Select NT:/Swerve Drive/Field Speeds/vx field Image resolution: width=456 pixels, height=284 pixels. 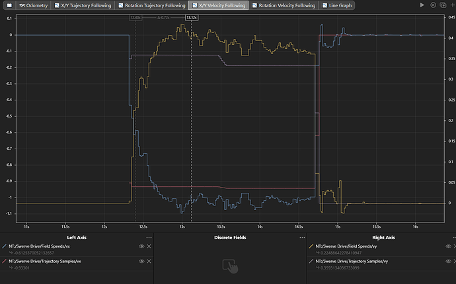[39, 246]
